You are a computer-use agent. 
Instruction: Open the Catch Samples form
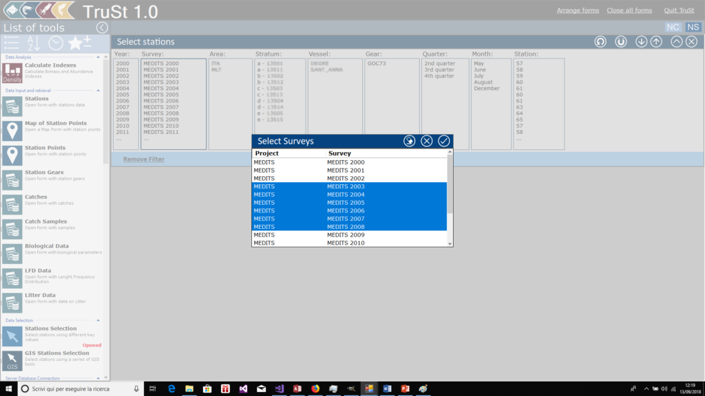[12, 229]
